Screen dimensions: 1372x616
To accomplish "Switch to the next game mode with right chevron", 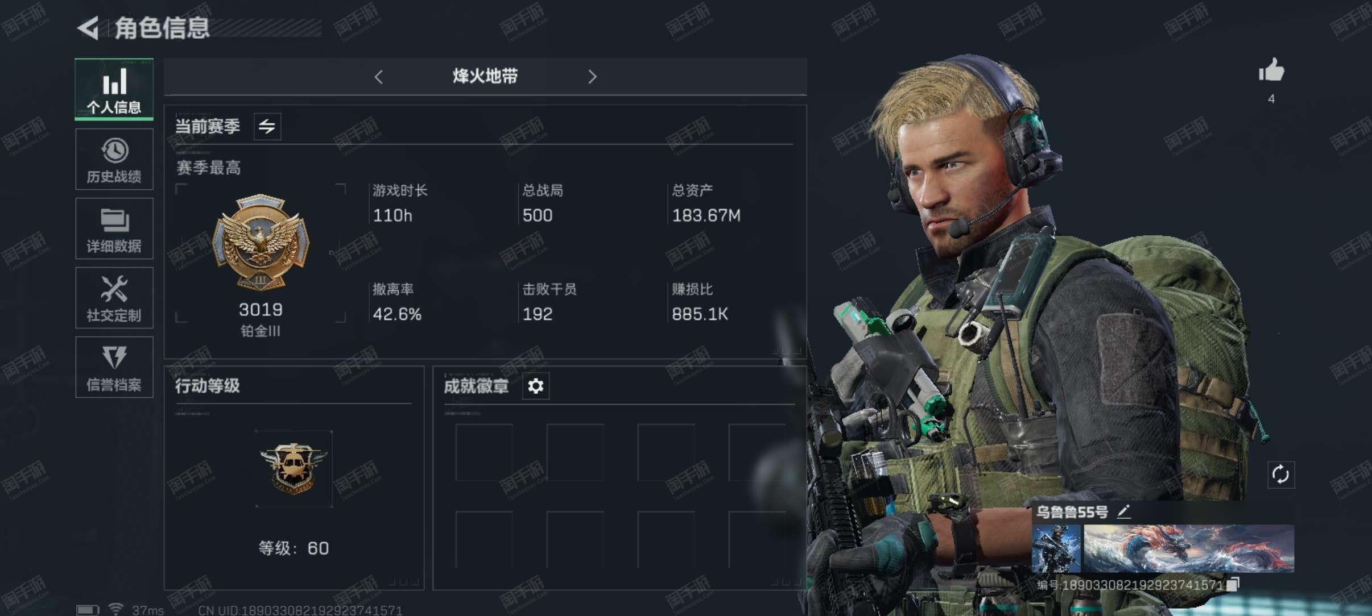I will tap(592, 77).
